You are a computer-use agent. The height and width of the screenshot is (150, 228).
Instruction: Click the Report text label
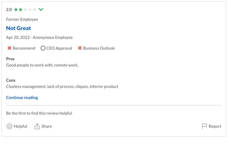tap(215, 126)
